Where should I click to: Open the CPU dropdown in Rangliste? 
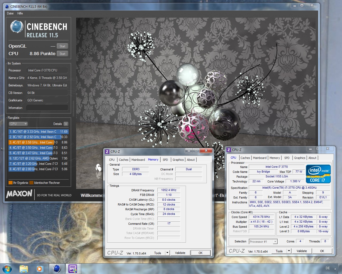coord(18,124)
